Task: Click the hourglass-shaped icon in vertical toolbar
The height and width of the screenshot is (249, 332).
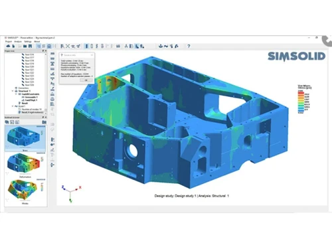Action: coord(52,64)
